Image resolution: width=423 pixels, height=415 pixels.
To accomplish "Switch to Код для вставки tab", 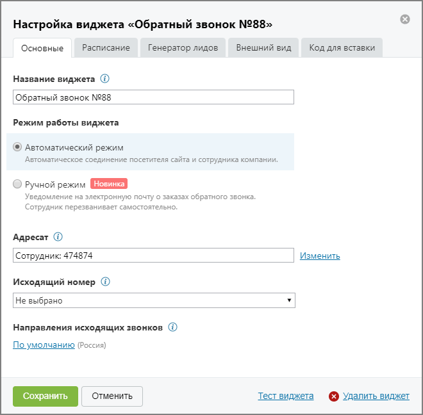I will pos(342,48).
